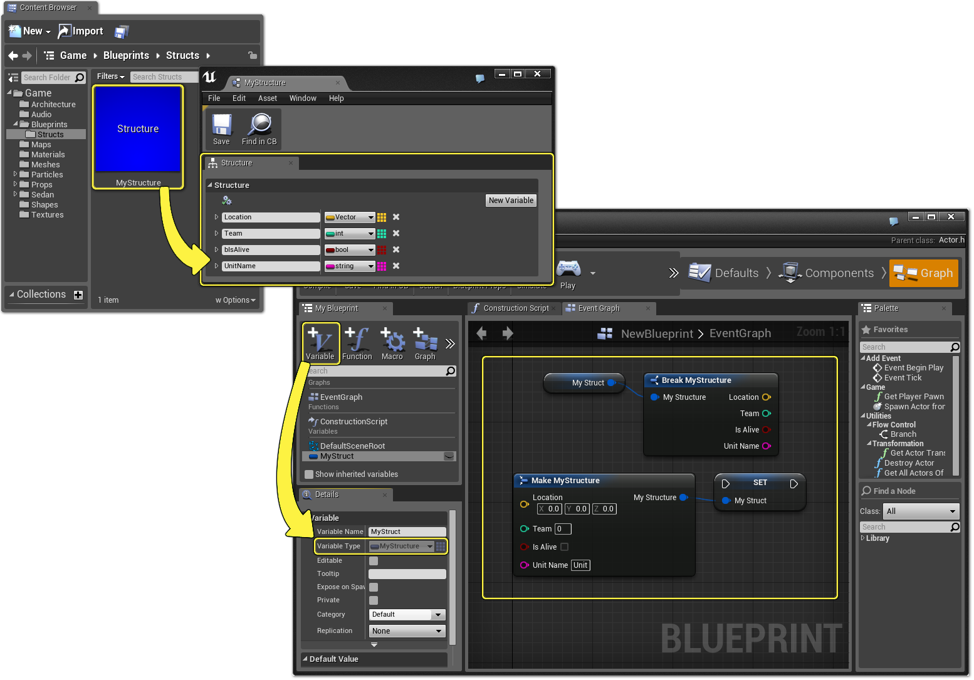Delete the UnitName variable row
The height and width of the screenshot is (680, 974).
point(396,266)
